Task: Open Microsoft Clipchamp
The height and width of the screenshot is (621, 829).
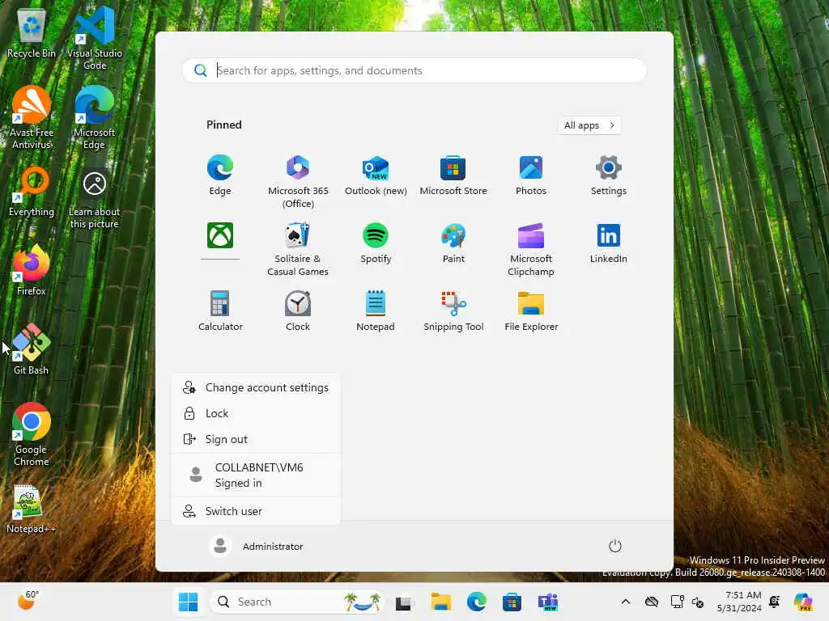Action: coord(531,250)
